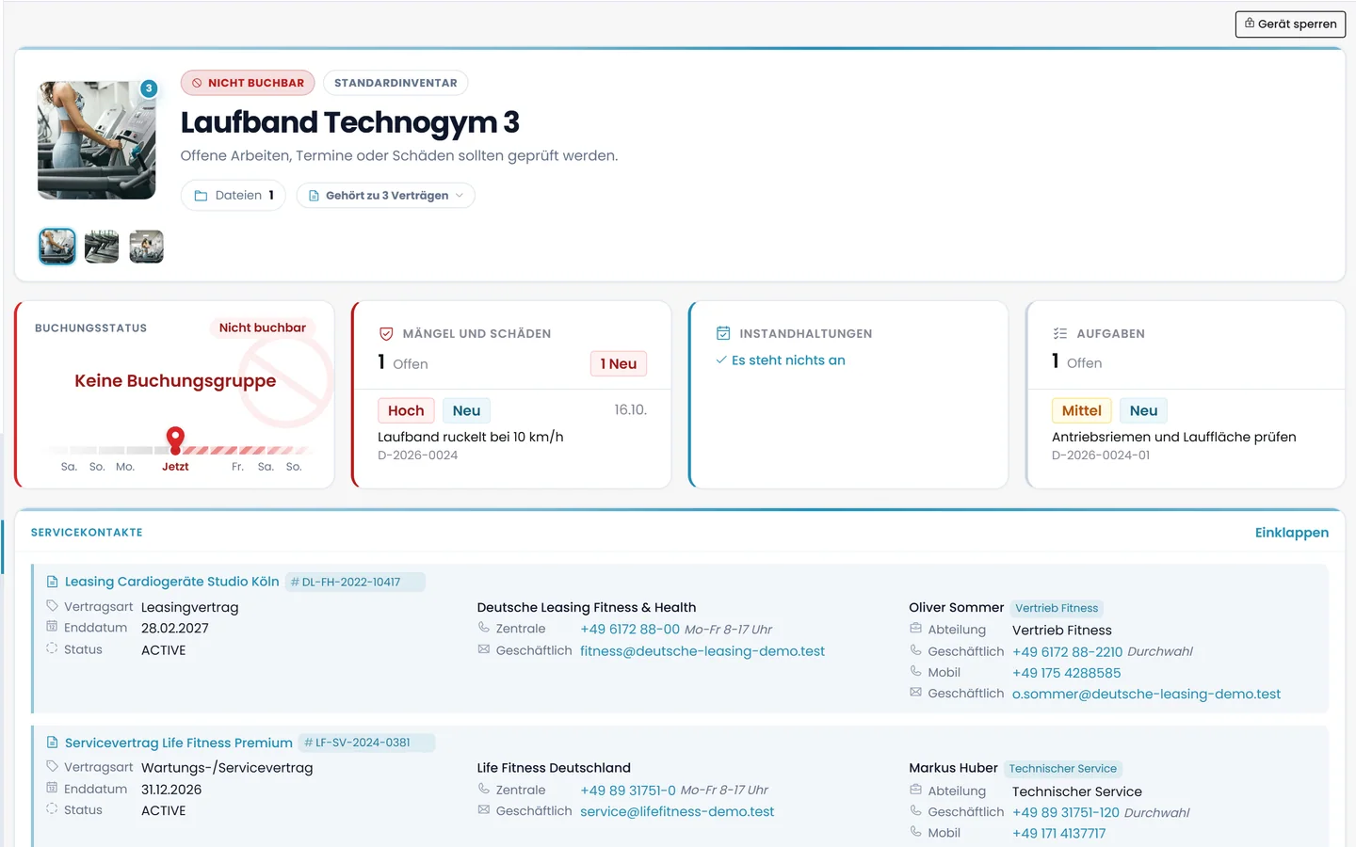Click the Gerät sperren button
The height and width of the screenshot is (847, 1356).
point(1290,24)
